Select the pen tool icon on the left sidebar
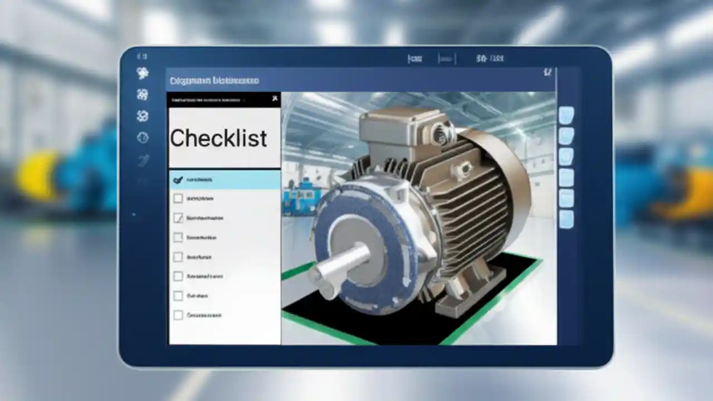This screenshot has height=401, width=713. 143,162
